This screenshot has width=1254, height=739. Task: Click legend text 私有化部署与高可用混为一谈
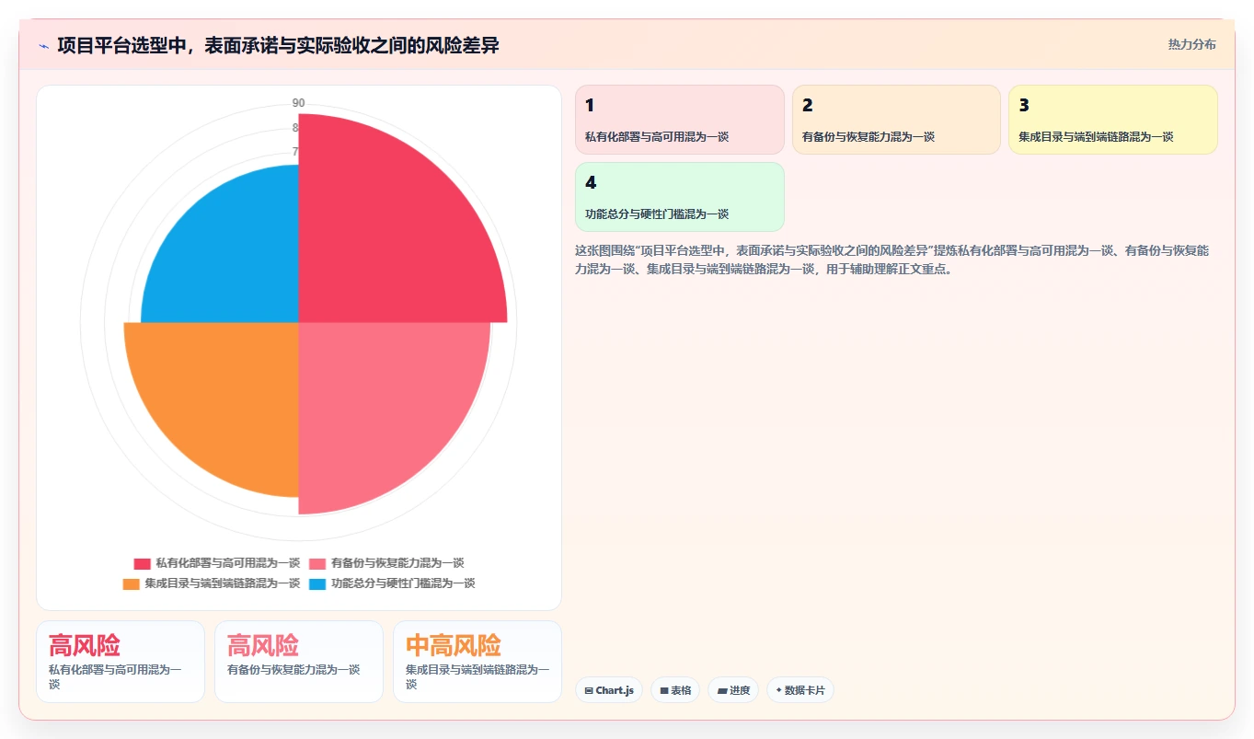[227, 563]
